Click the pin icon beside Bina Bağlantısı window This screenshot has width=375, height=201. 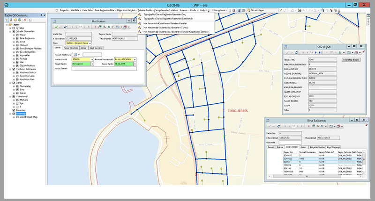[367, 125]
